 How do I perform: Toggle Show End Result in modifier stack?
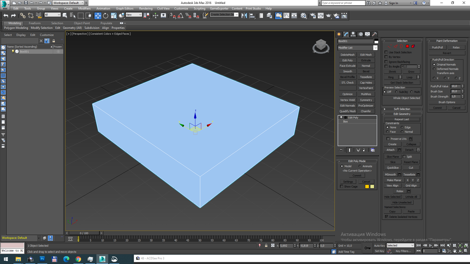350,150
